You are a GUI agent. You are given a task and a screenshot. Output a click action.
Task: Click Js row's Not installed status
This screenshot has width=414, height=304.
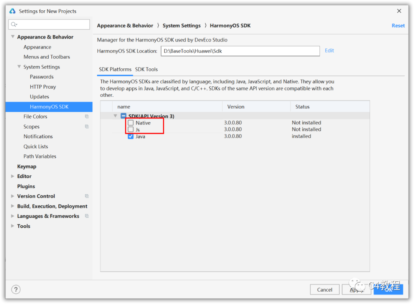(x=307, y=129)
